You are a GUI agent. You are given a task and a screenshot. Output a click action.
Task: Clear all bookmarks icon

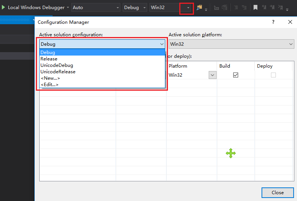280,8
